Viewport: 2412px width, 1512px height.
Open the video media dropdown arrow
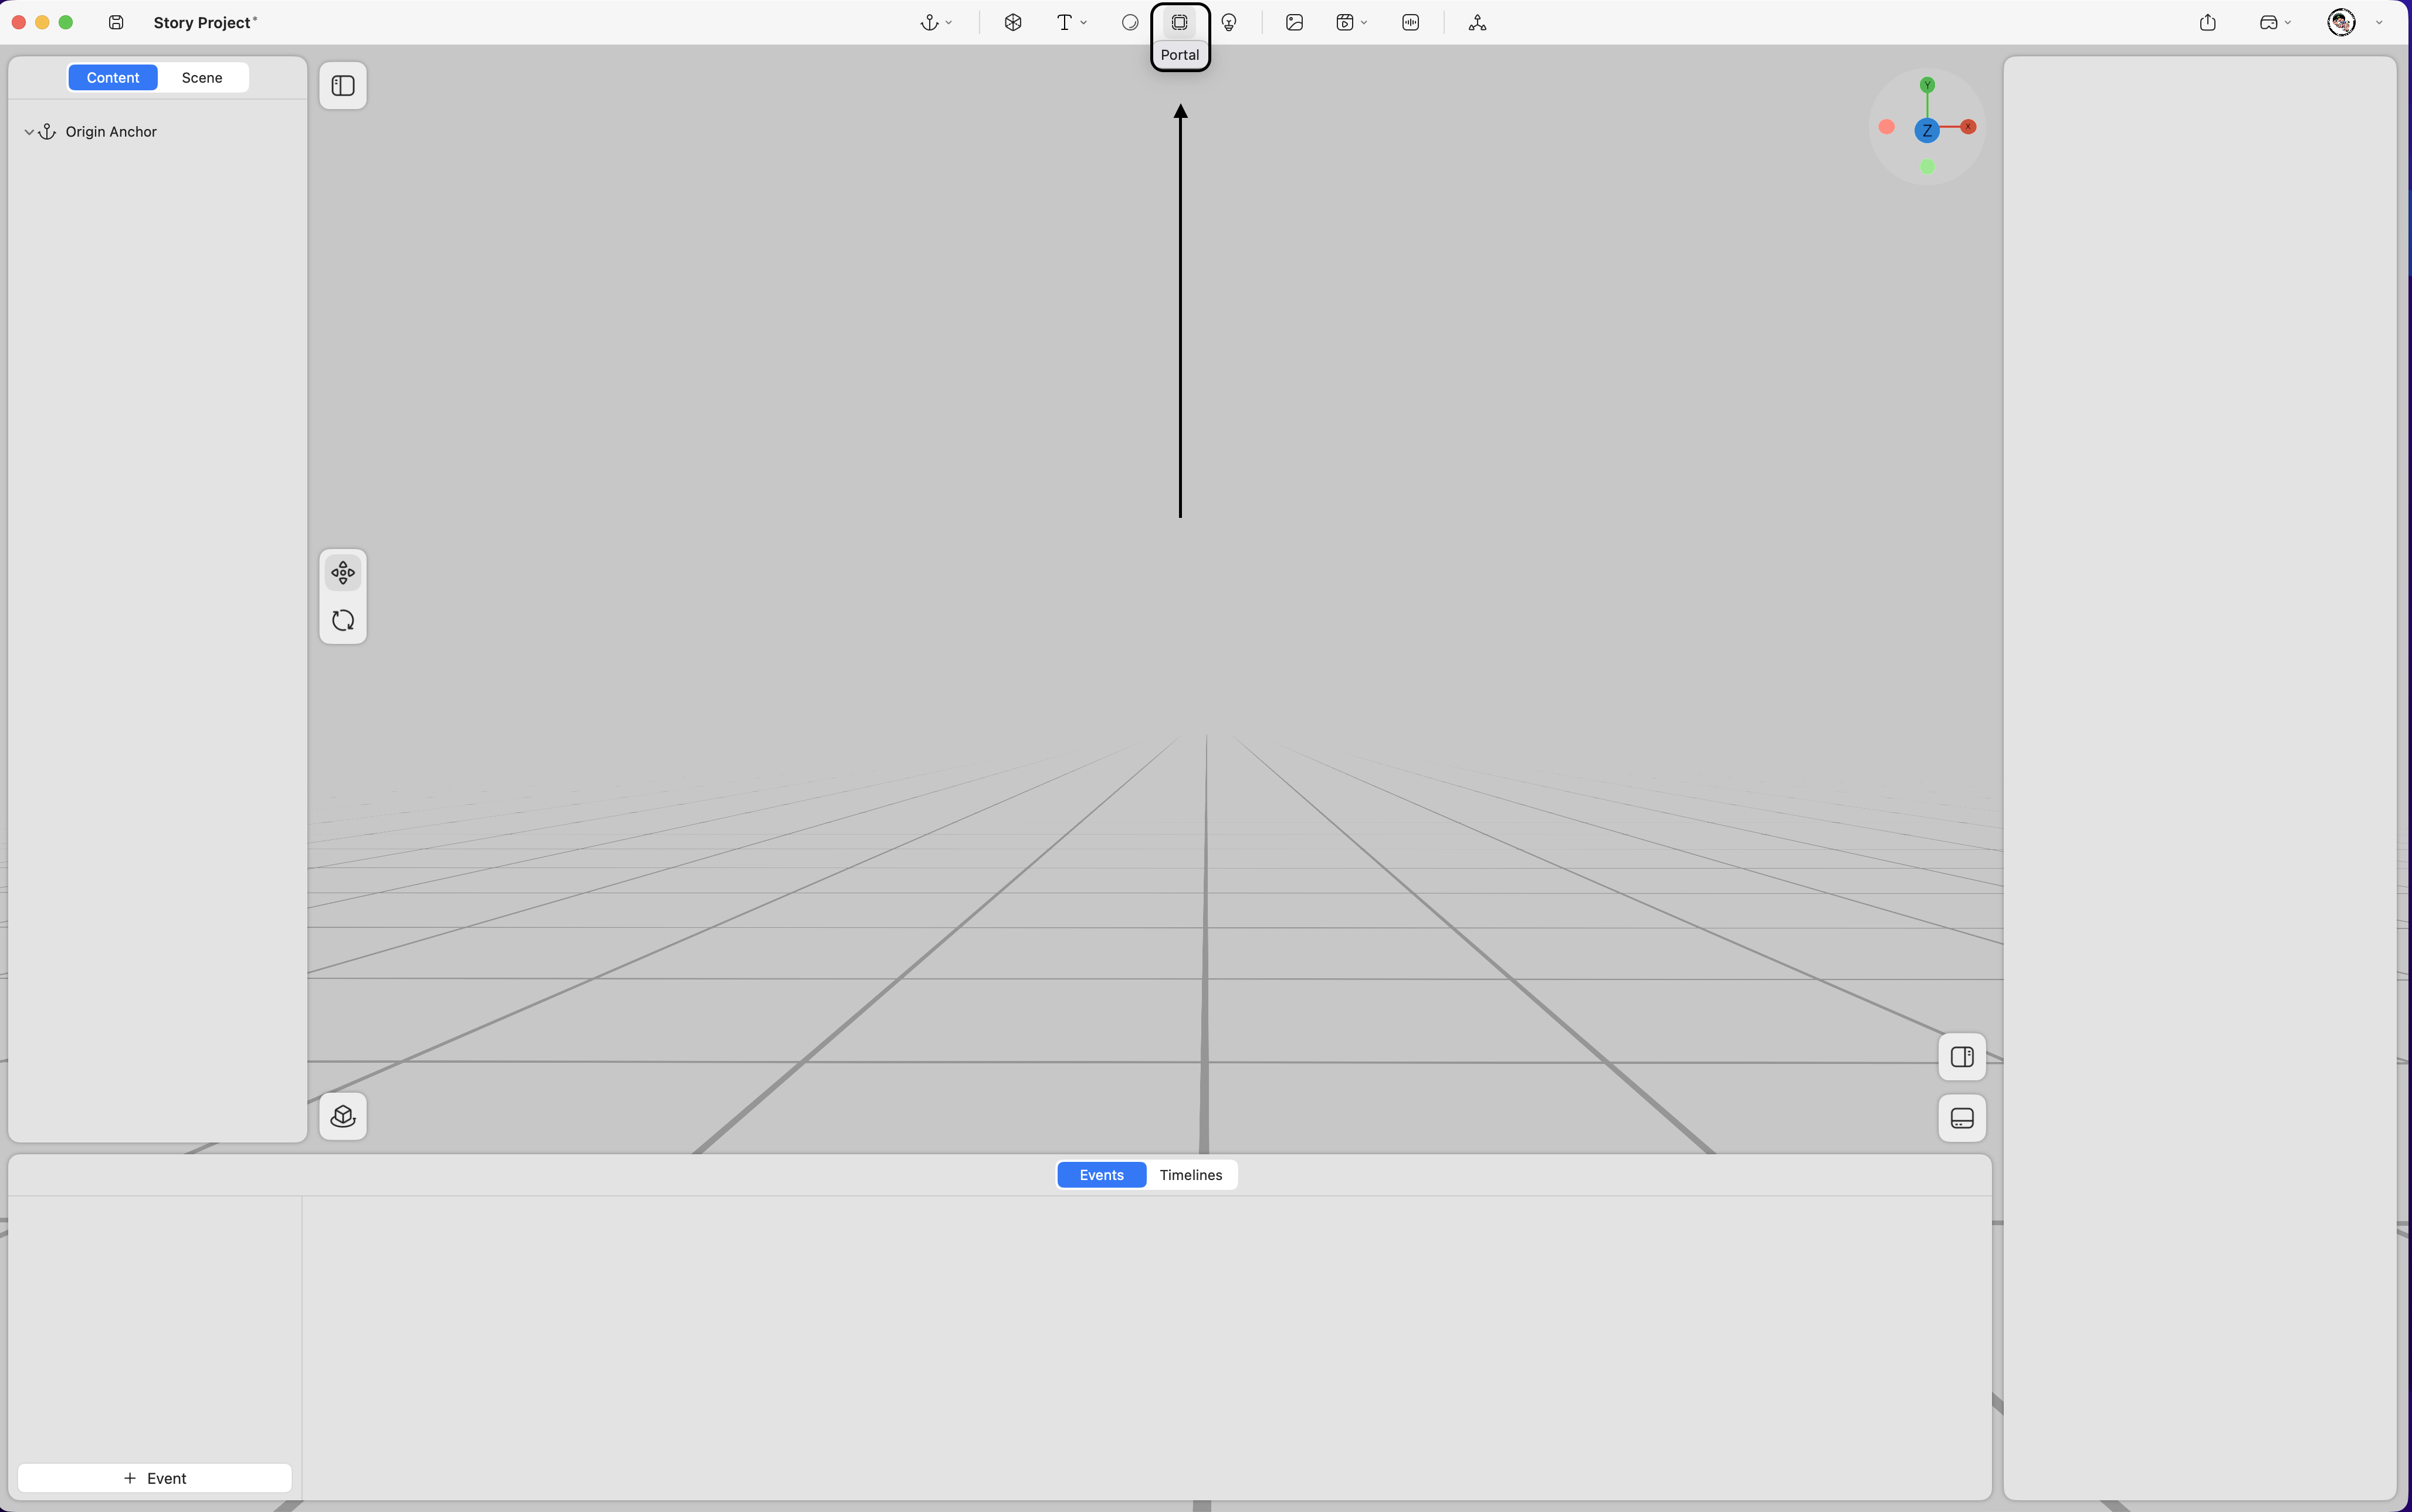(1364, 23)
